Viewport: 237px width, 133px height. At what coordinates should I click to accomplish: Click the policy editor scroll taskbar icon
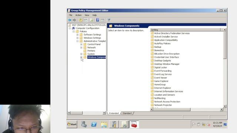pos(124,124)
